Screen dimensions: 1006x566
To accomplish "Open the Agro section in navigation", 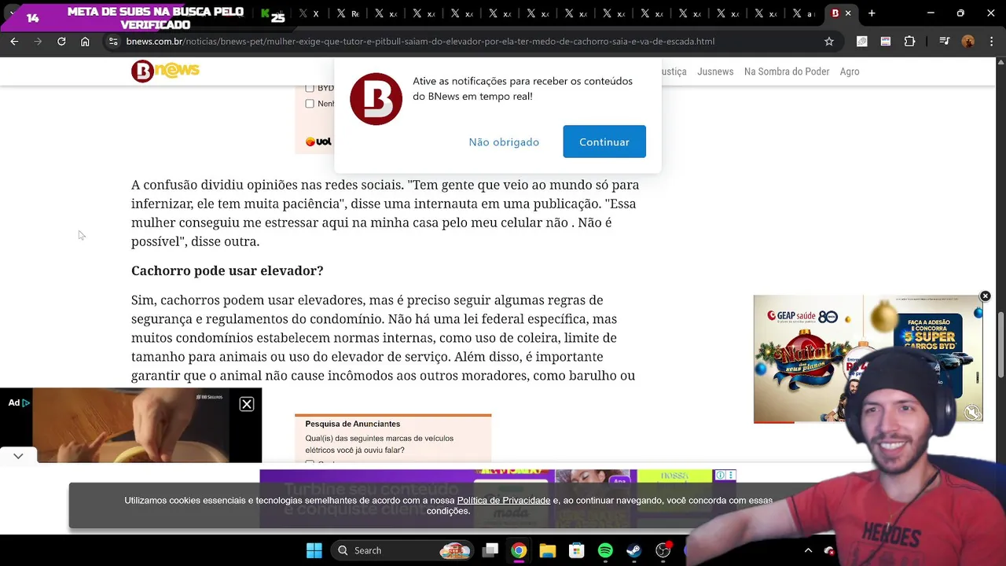I will [x=850, y=72].
